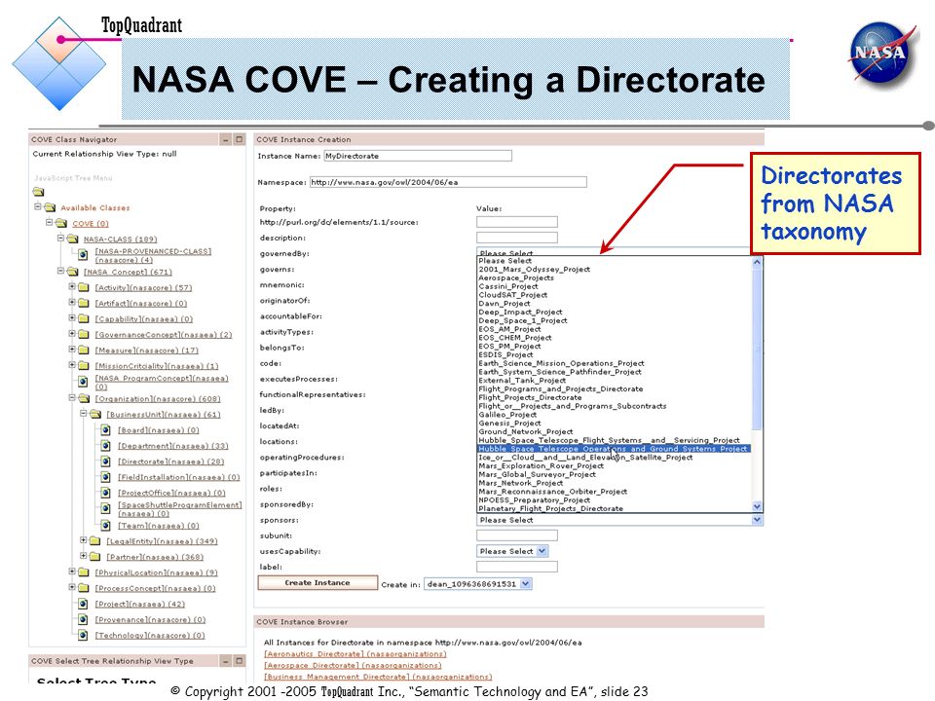Pick Flight_Projects_Directorate from the list

[530, 397]
